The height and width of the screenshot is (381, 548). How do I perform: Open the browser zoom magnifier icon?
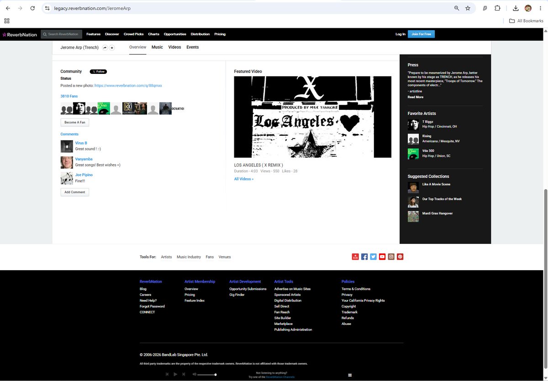[x=457, y=8]
